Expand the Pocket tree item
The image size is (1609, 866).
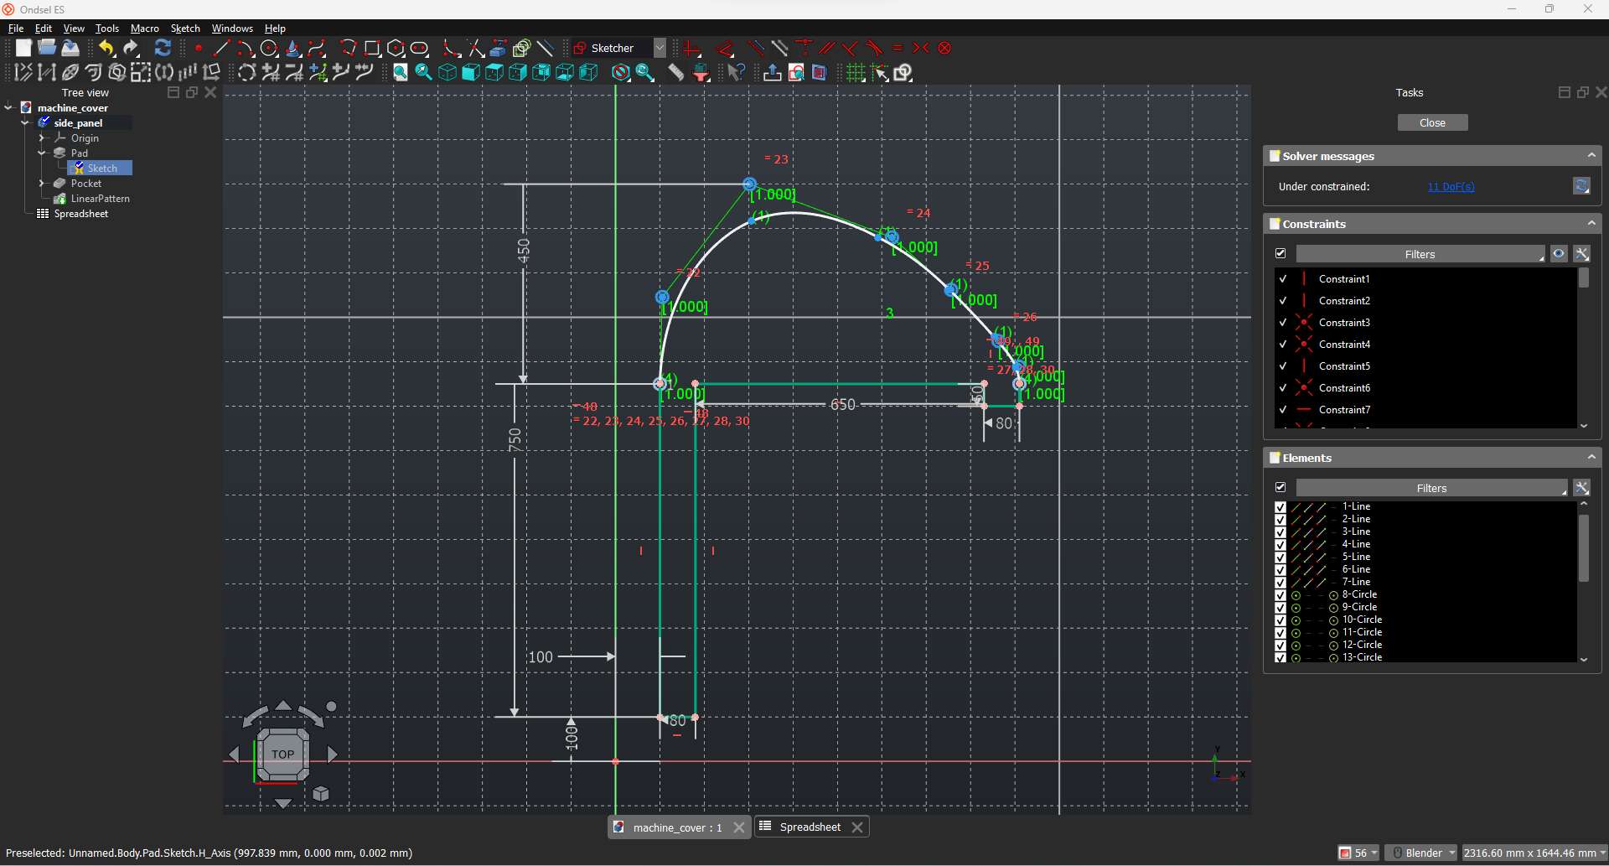click(41, 184)
